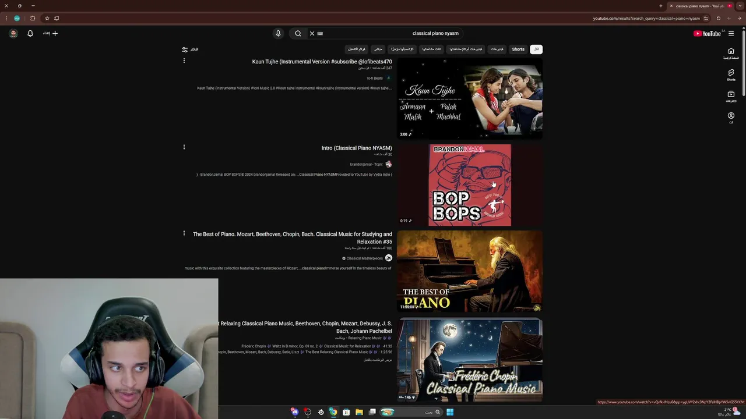The height and width of the screenshot is (419, 746).
Task: Select the All filter chip
Action: click(x=536, y=49)
